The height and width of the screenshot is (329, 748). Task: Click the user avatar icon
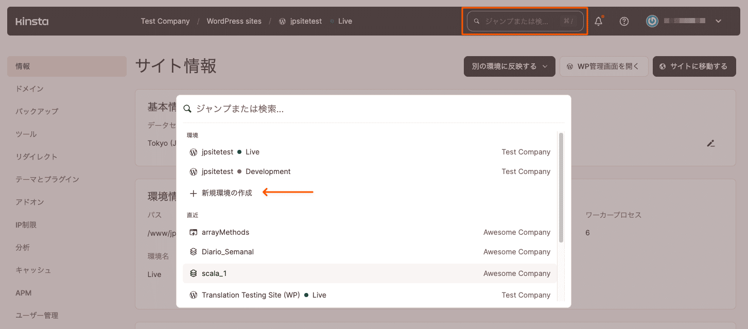click(652, 21)
